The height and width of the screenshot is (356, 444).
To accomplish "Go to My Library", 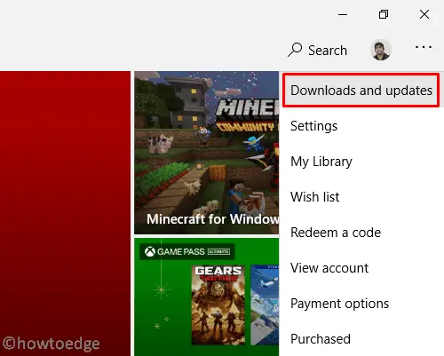I will 361,162.
